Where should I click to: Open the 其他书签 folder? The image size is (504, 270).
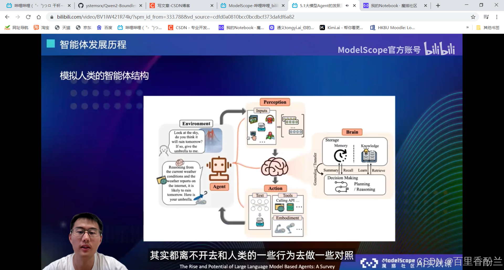(x=488, y=28)
